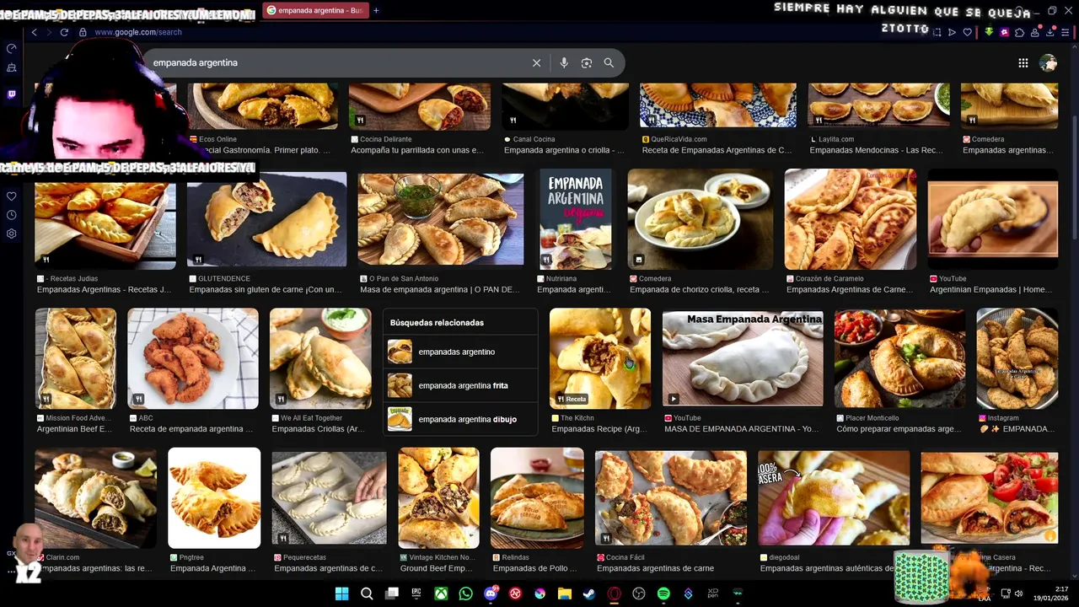Open the Google account profile picture

click(1048, 63)
